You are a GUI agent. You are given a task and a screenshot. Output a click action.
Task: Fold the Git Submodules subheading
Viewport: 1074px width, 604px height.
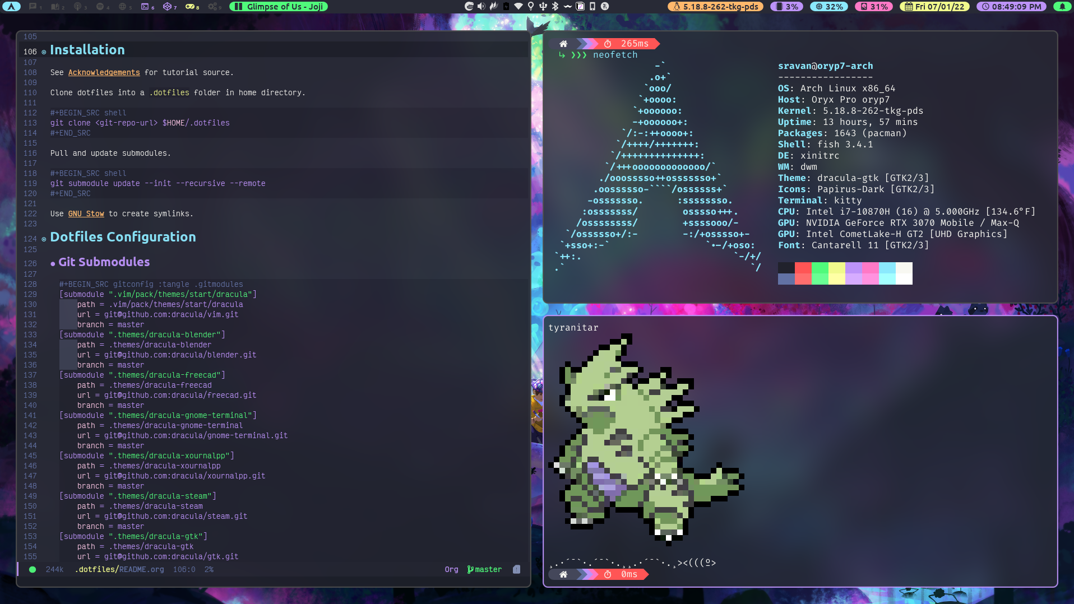click(x=104, y=262)
